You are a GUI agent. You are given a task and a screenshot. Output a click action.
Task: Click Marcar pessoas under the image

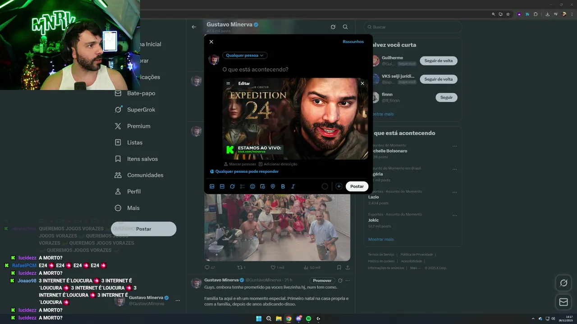239,164
